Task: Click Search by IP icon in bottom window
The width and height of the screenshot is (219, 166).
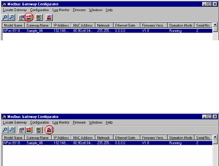Action: click(12, 130)
